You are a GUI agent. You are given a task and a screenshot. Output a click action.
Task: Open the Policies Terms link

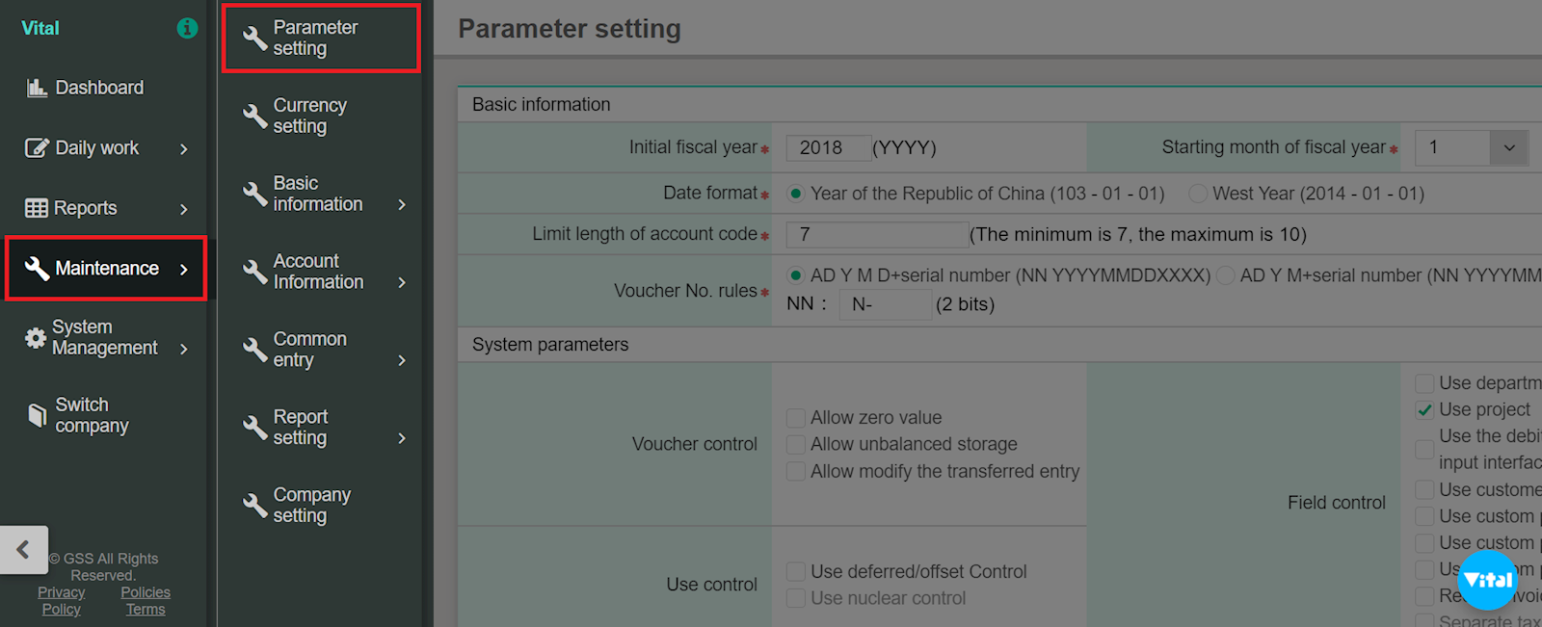click(146, 601)
